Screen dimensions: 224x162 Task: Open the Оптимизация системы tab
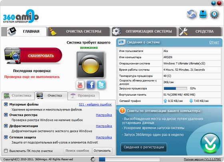click(144, 32)
